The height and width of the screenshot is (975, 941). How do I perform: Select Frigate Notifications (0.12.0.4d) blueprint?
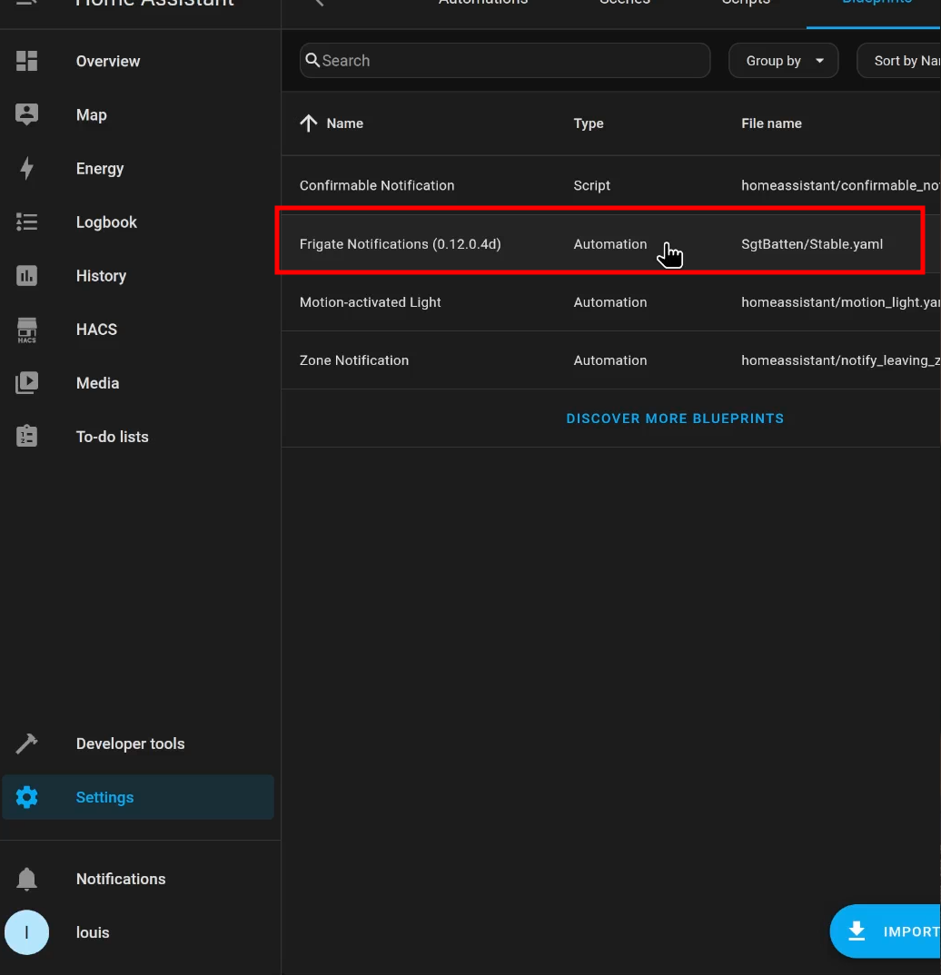coord(610,243)
